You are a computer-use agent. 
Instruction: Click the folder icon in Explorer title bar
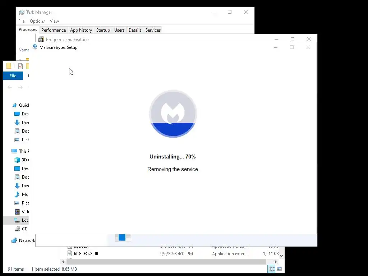9,66
